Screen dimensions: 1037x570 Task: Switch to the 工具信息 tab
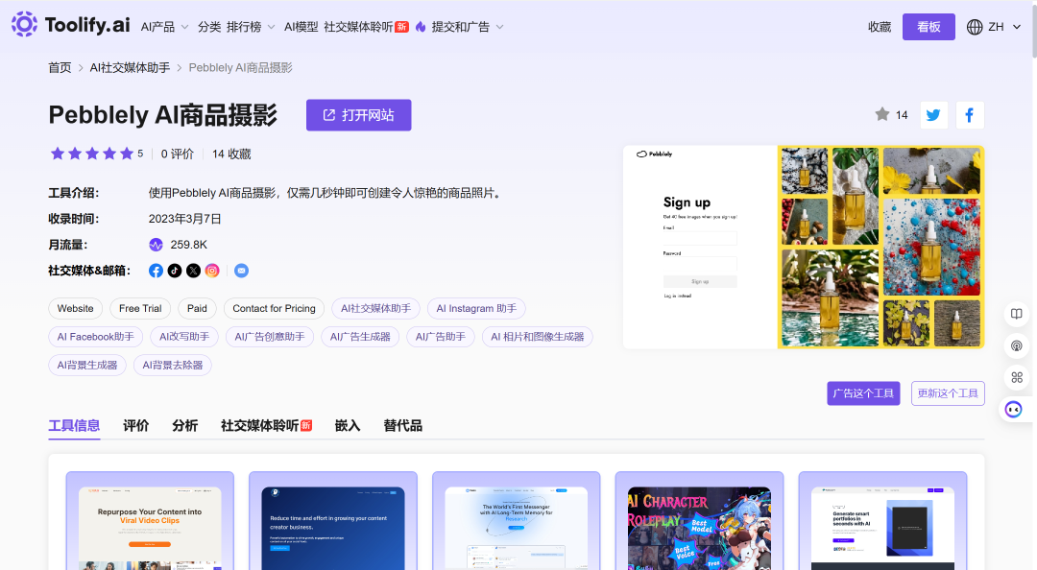[x=74, y=426]
